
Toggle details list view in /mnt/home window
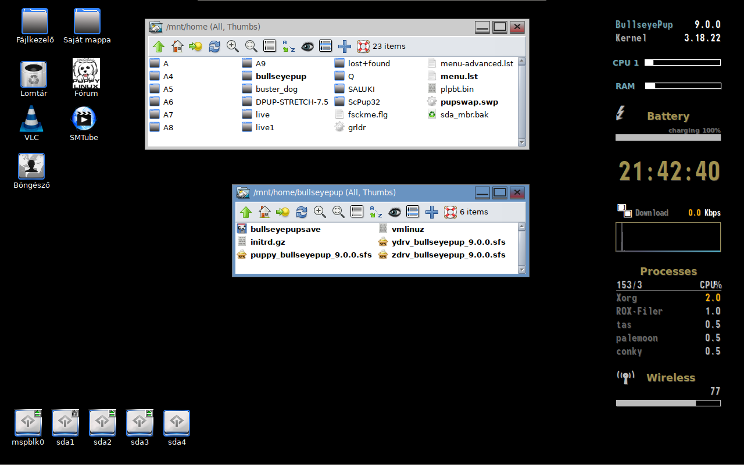(x=270, y=46)
